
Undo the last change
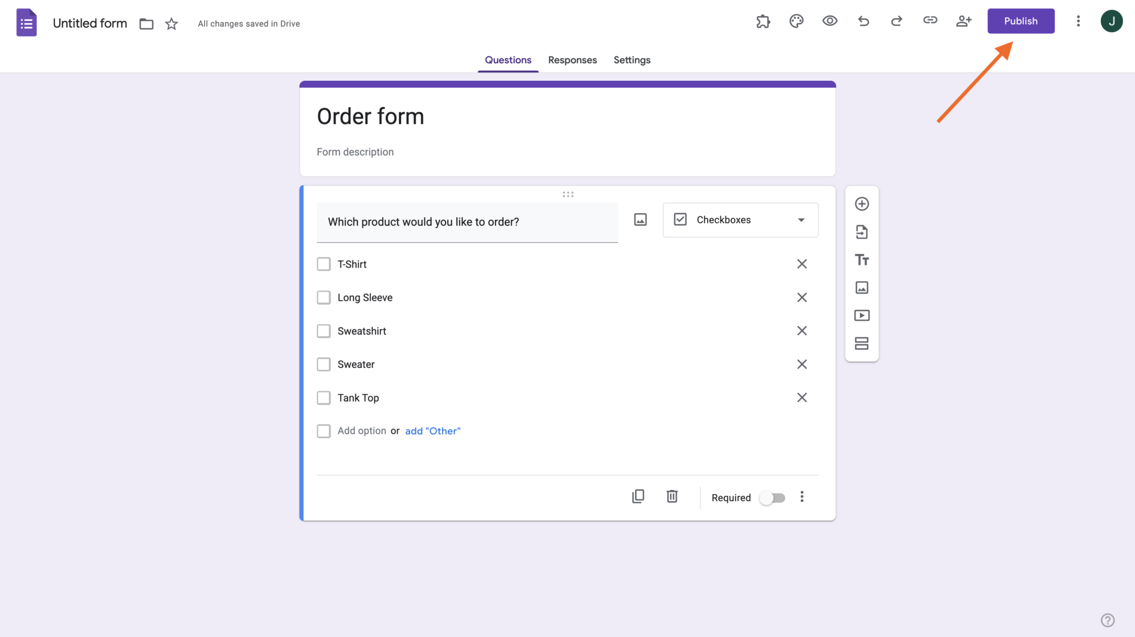863,20
